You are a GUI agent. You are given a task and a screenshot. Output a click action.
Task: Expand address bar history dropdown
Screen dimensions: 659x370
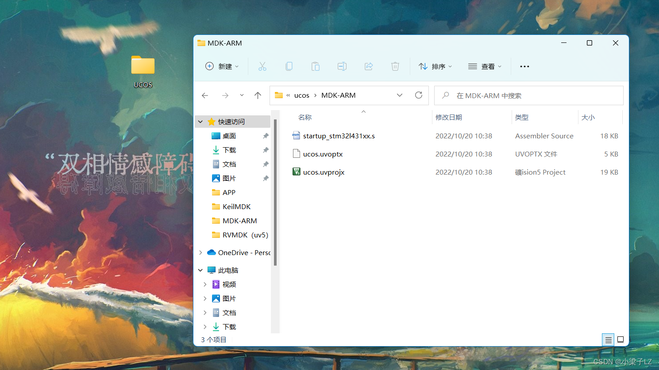click(x=400, y=95)
